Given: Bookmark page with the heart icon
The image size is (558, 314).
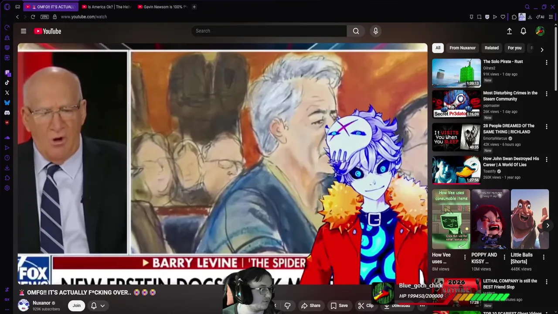Looking at the screenshot, I should tap(503, 17).
